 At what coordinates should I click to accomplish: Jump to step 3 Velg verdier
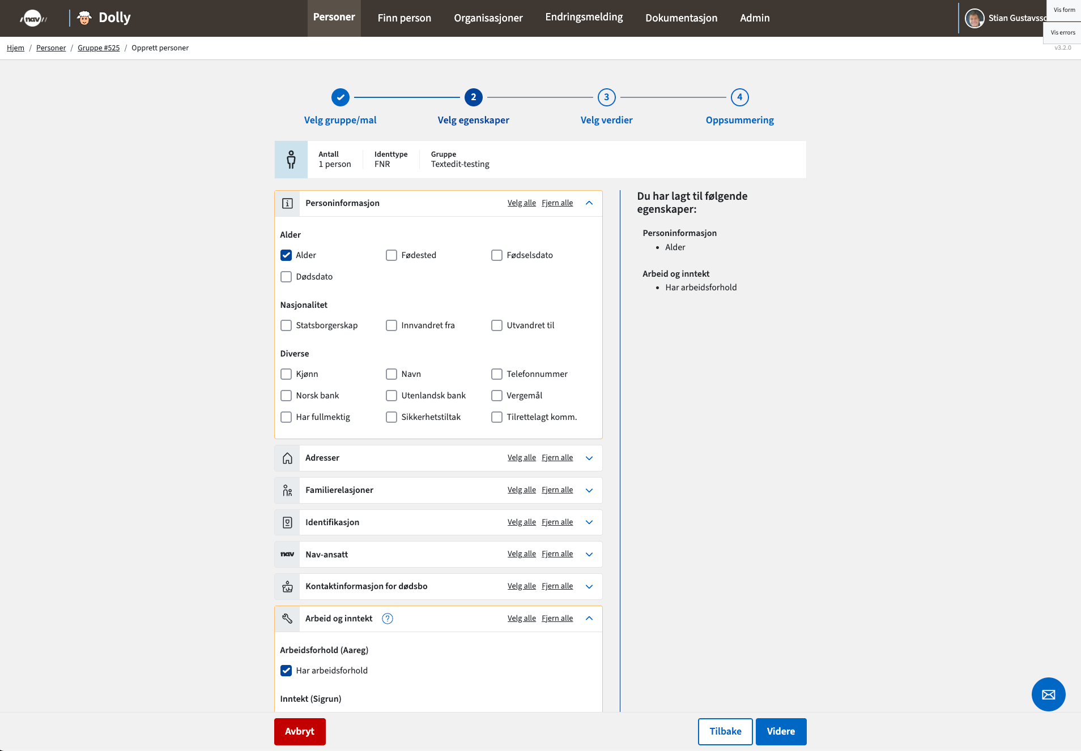[606, 97]
